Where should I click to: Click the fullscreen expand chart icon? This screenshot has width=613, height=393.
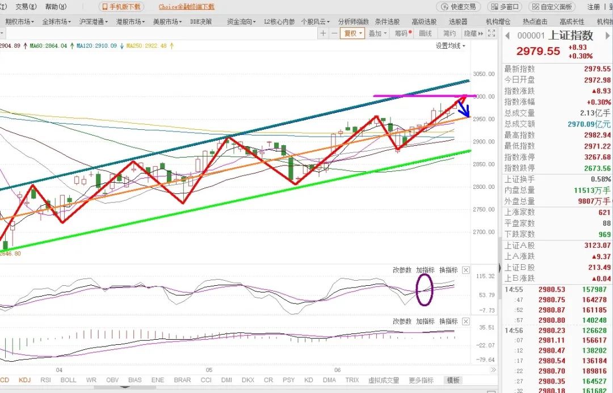click(492, 33)
